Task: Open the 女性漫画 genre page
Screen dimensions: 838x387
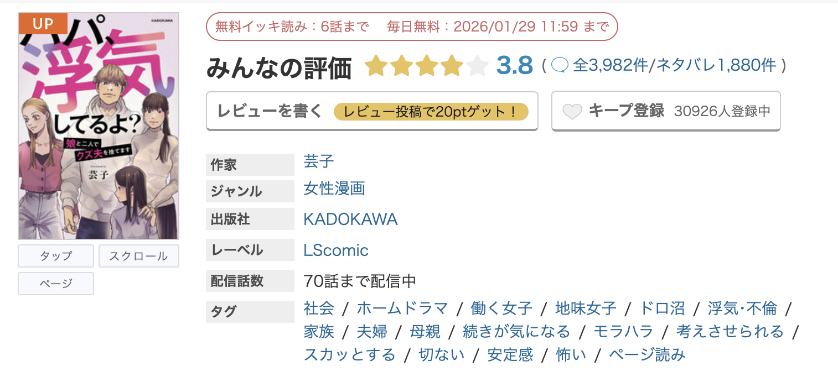Action: [334, 189]
